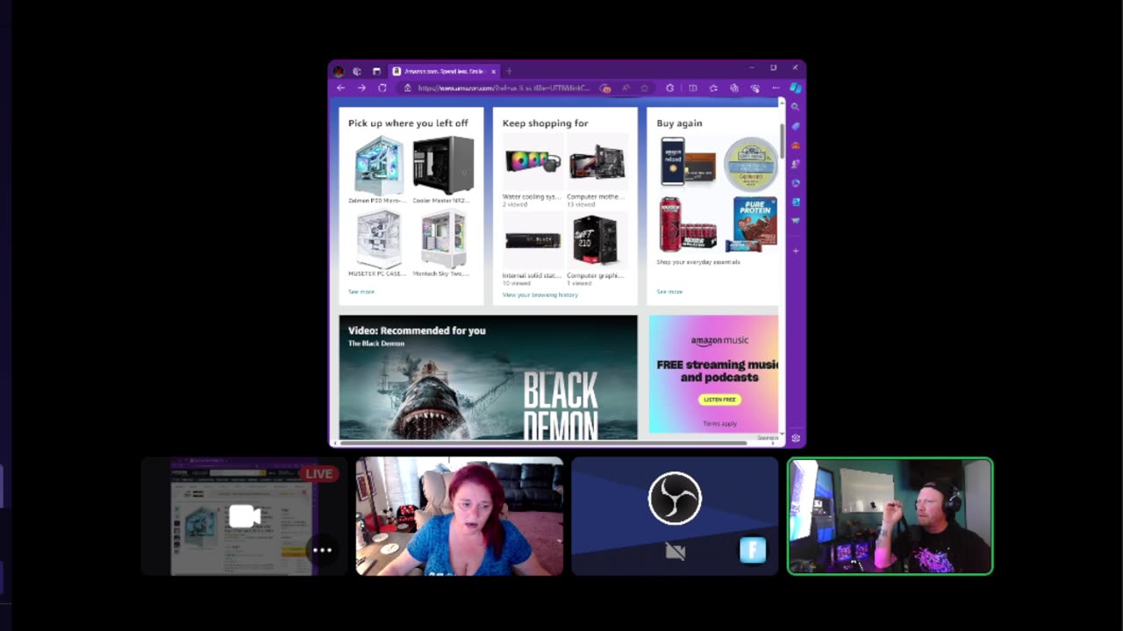
Task: Click the blue F badge on OBS tile
Action: tap(753, 549)
